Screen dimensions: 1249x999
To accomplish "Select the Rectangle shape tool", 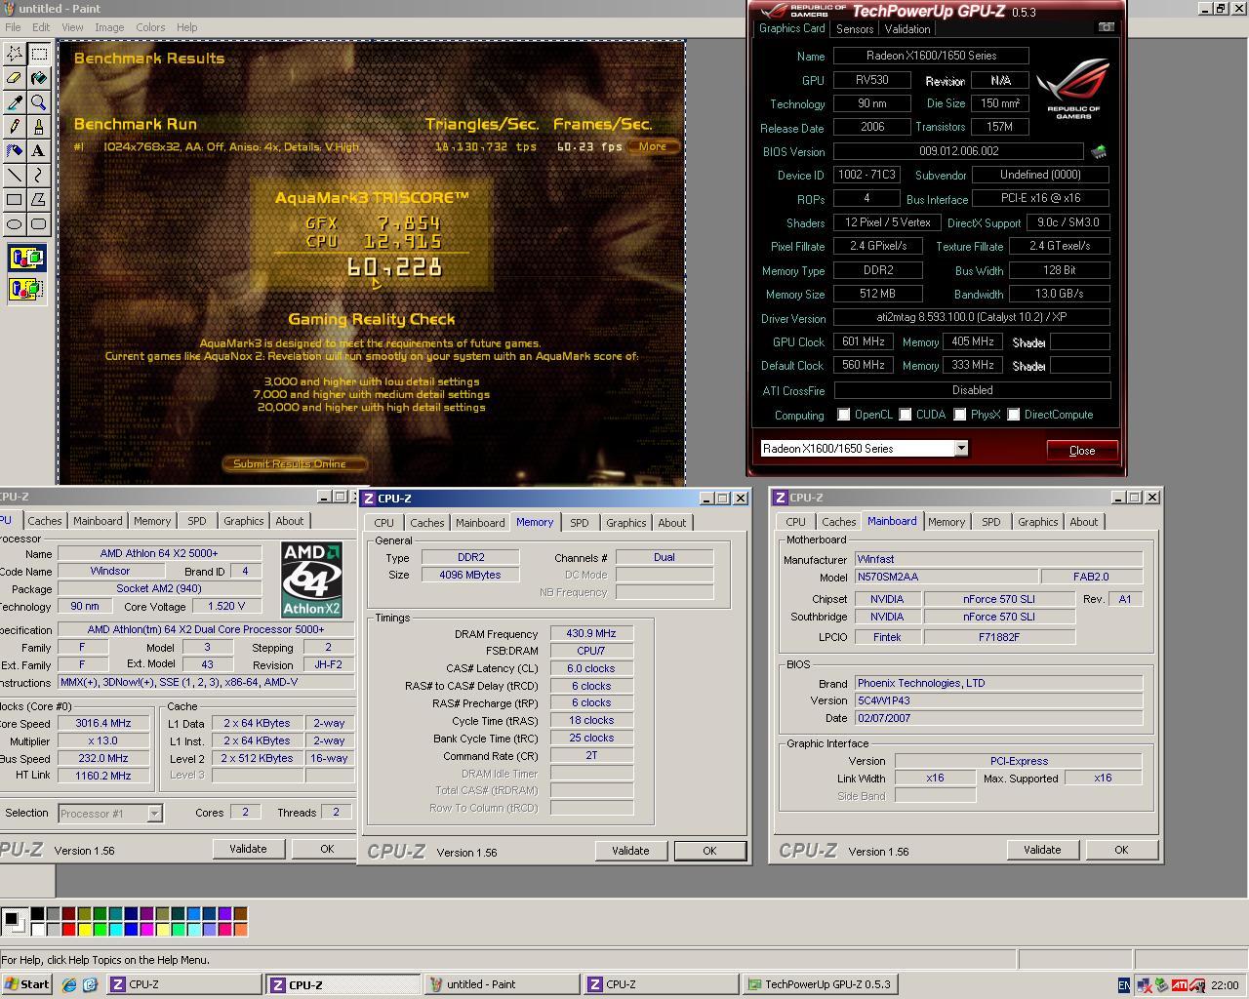I will pos(15,200).
